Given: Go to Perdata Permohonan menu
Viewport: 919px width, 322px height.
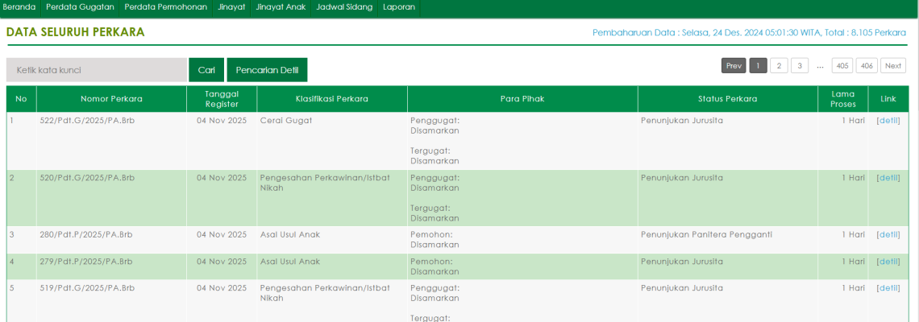Looking at the screenshot, I should 165,7.
